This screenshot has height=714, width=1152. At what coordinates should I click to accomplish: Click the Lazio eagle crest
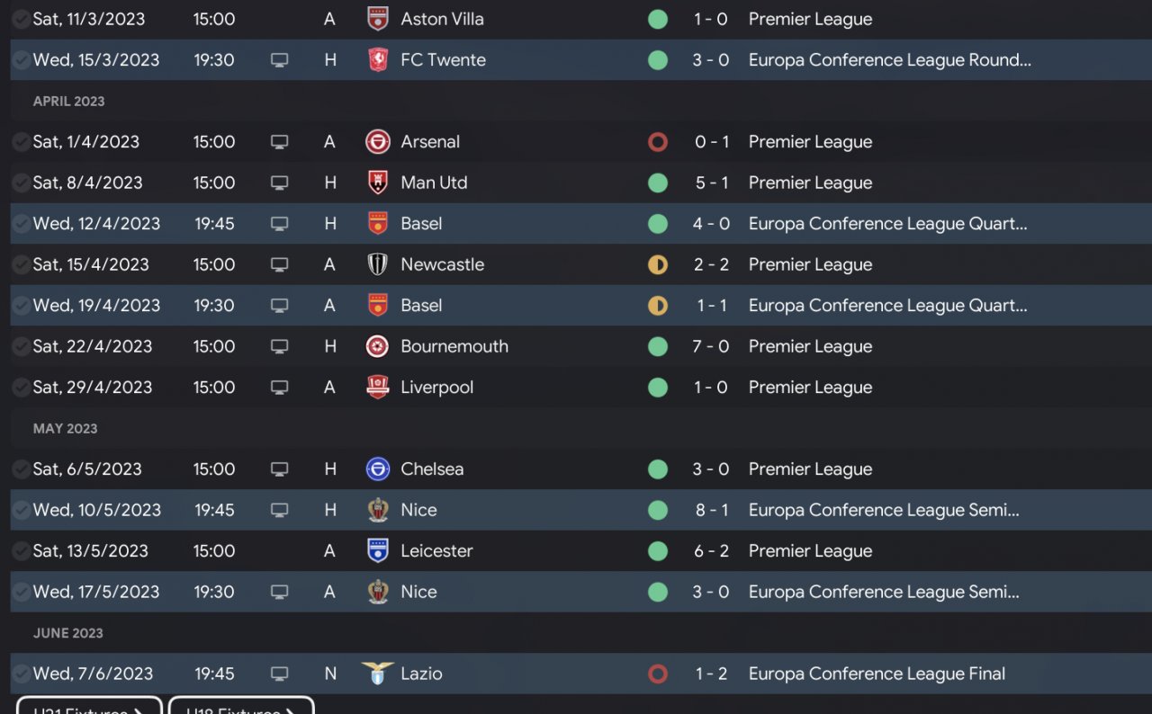tap(378, 674)
